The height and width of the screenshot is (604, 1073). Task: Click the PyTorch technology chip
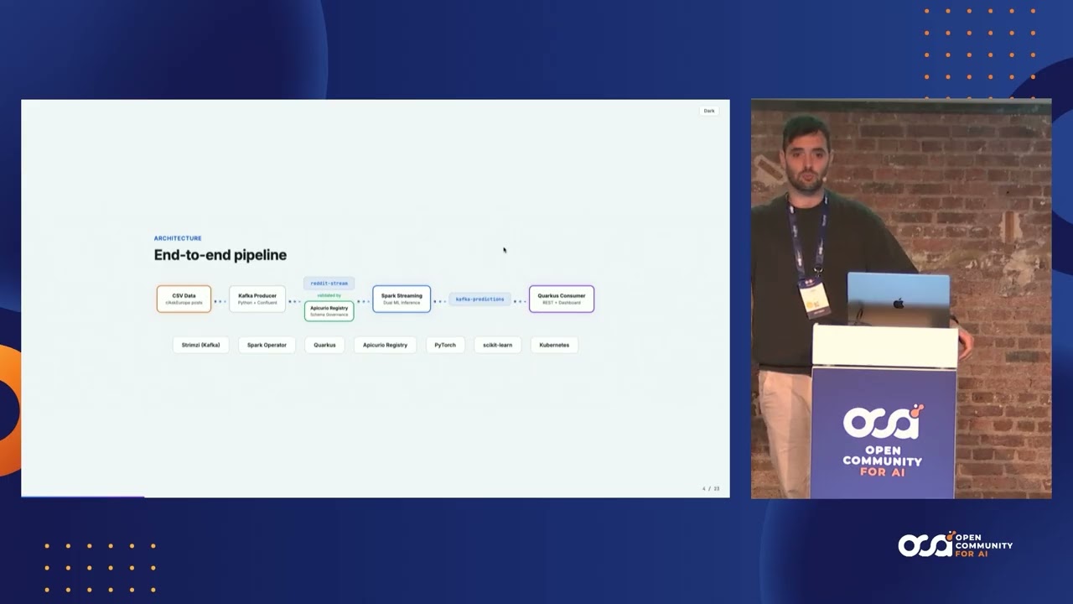pyautogui.click(x=445, y=345)
